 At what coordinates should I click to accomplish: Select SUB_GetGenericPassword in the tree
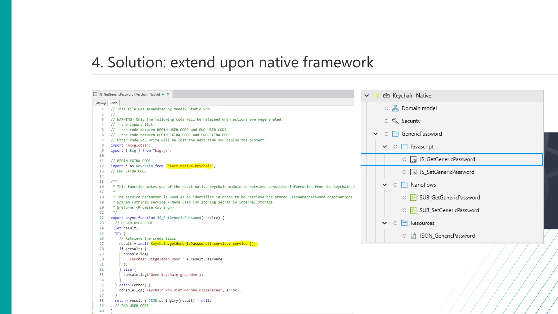(450, 198)
